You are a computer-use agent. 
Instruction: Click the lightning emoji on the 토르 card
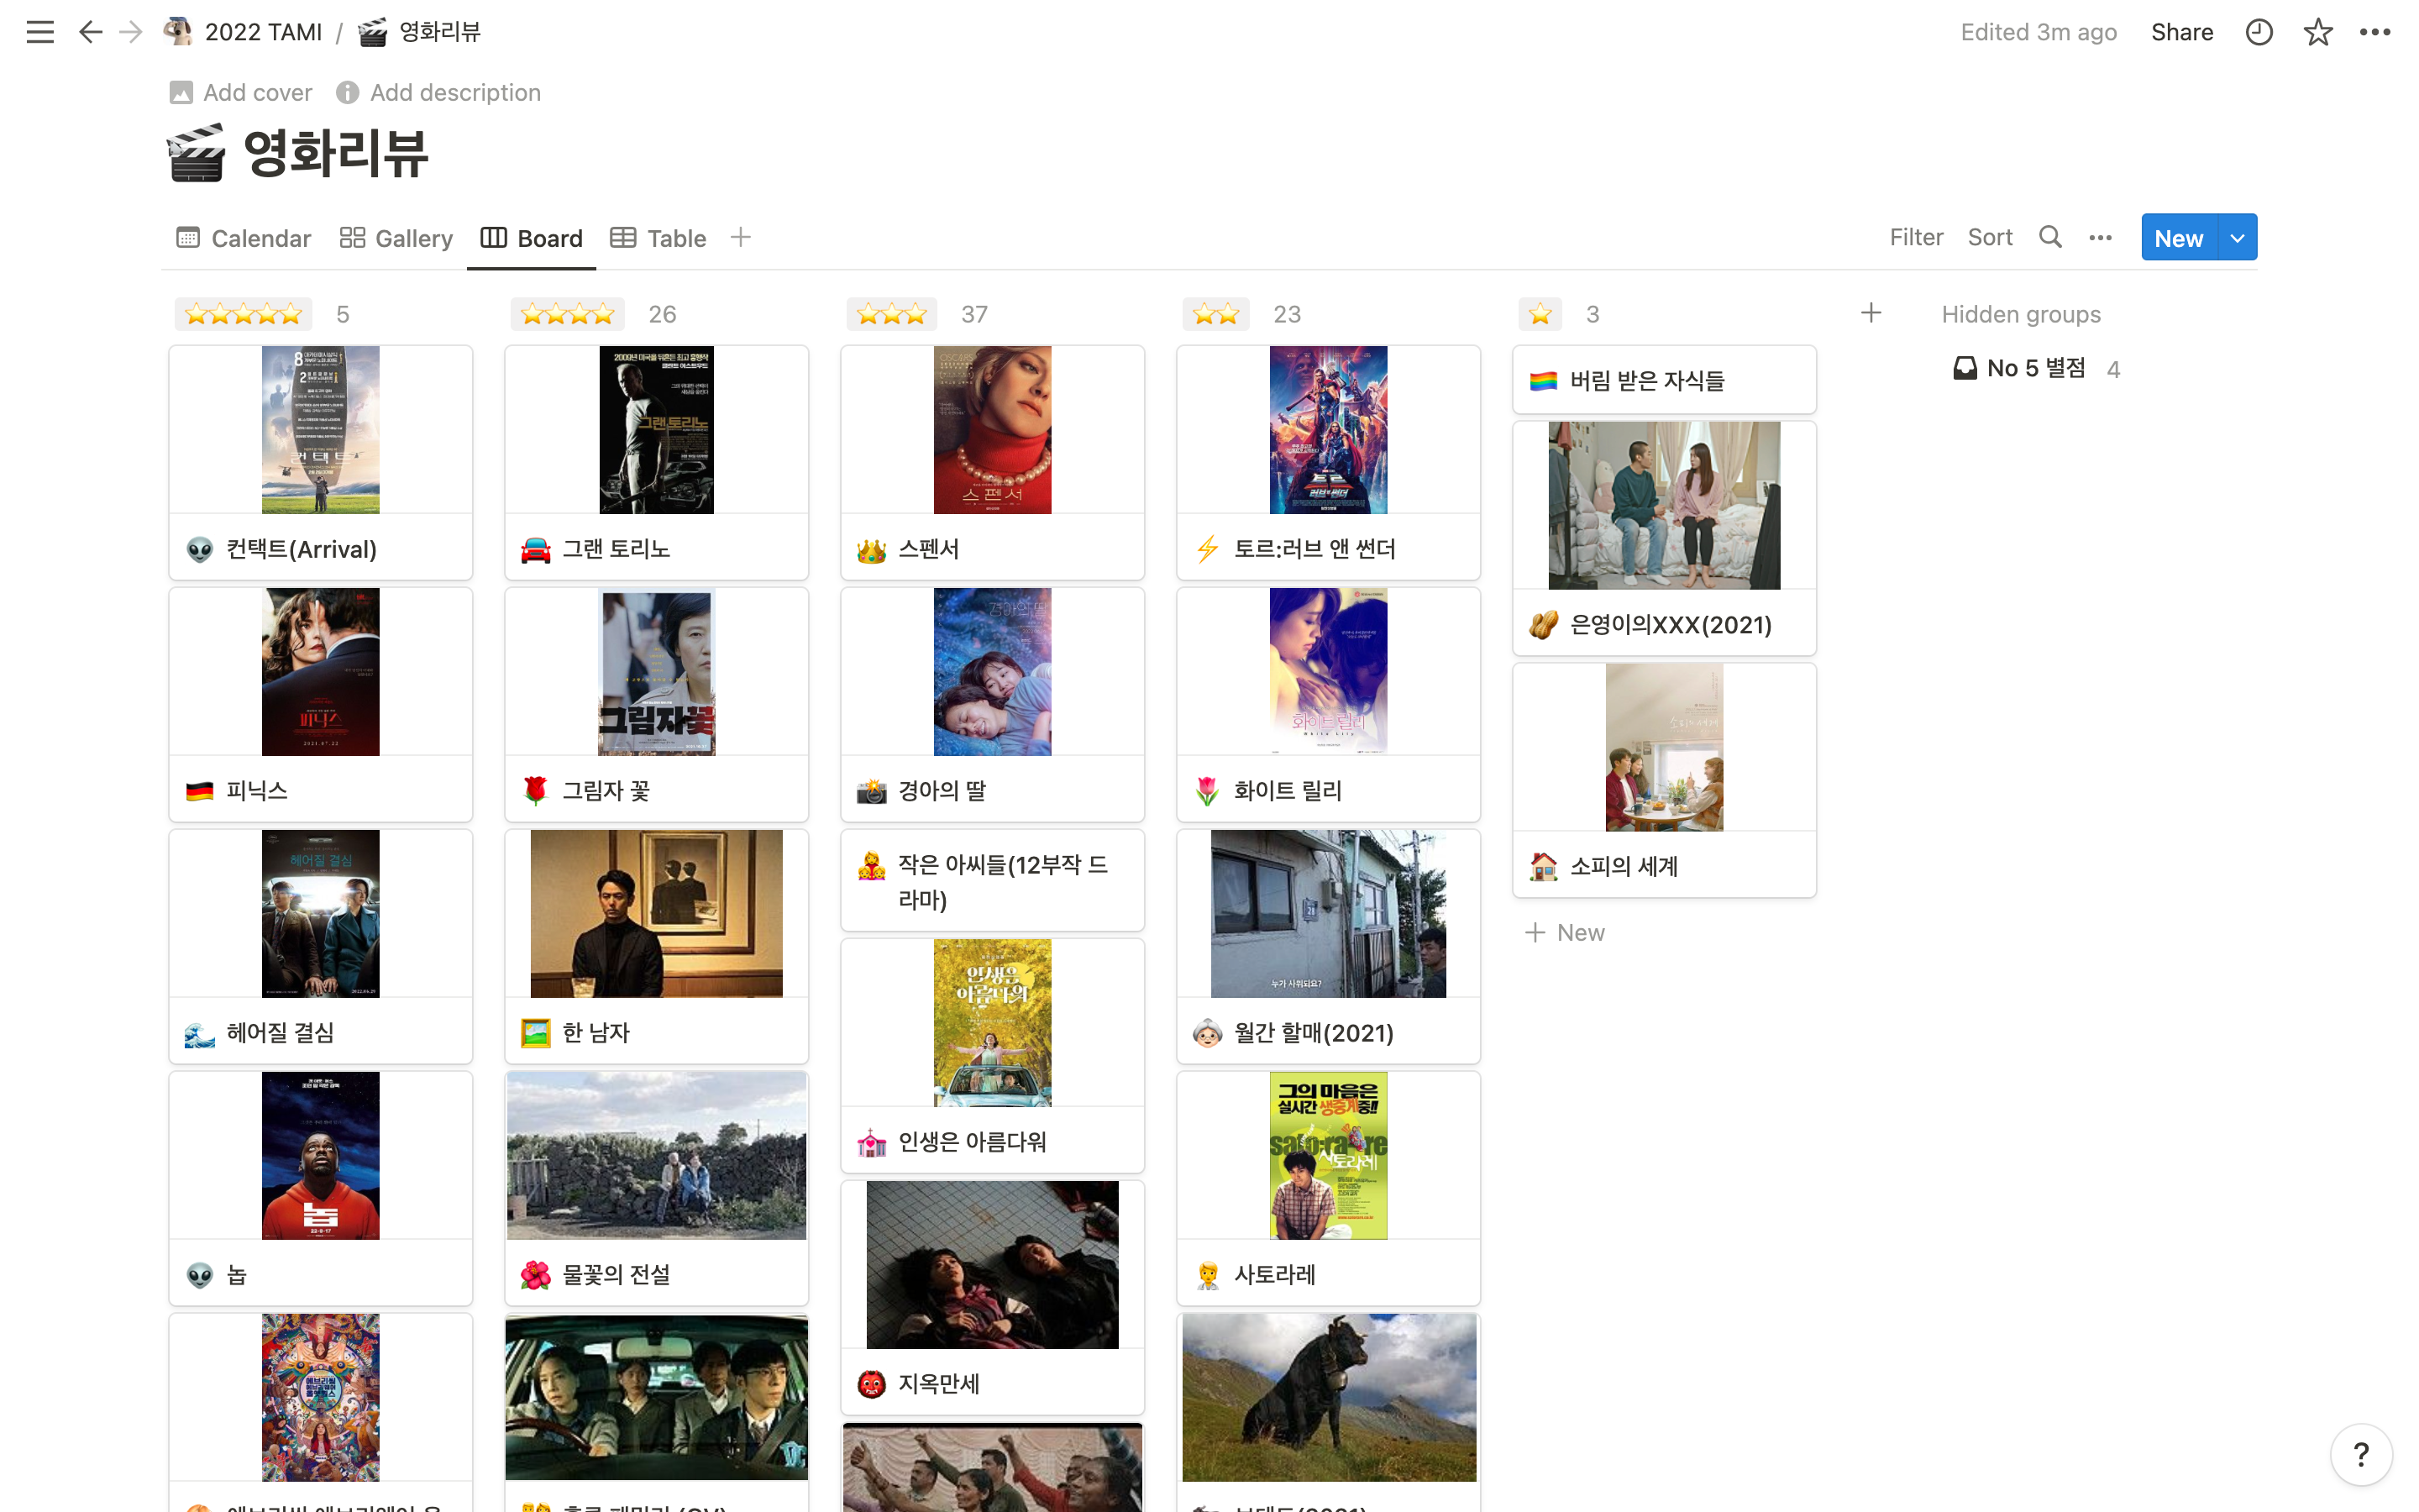tap(1208, 549)
